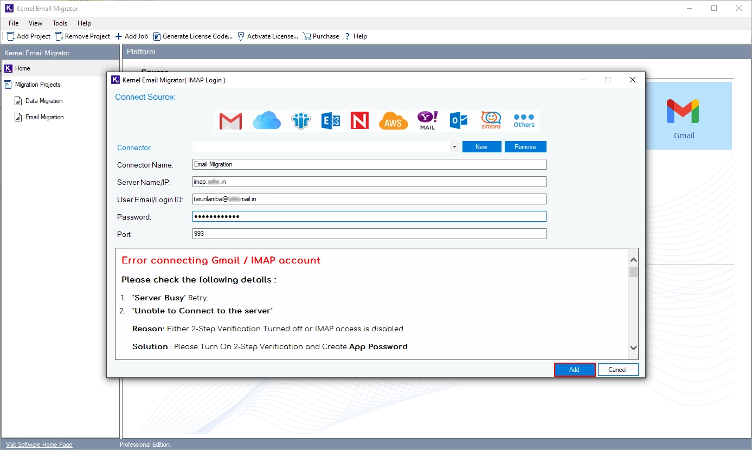This screenshot has height=450, width=752.
Task: Select the AWS source icon
Action: tap(393, 121)
